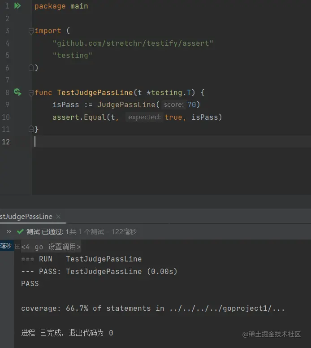Click the green passed-tests checkmark icon
This screenshot has height=348, width=311.
point(20,231)
